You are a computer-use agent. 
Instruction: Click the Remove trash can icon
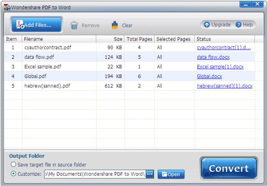[74, 25]
